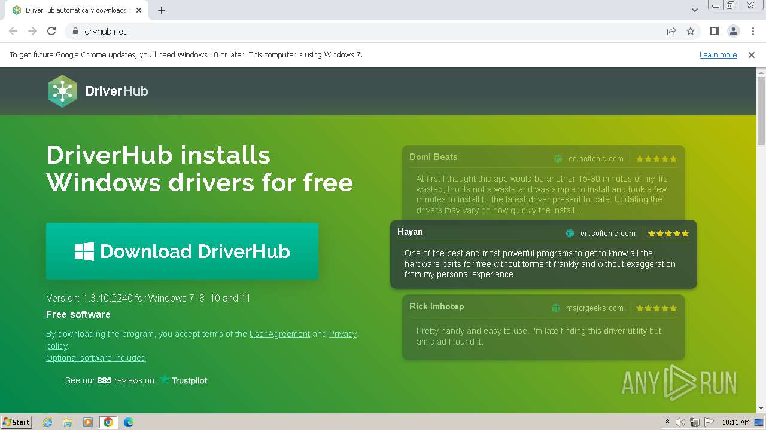Bookmark this tab with the star icon
Screen dimensions: 766x430
tap(691, 31)
